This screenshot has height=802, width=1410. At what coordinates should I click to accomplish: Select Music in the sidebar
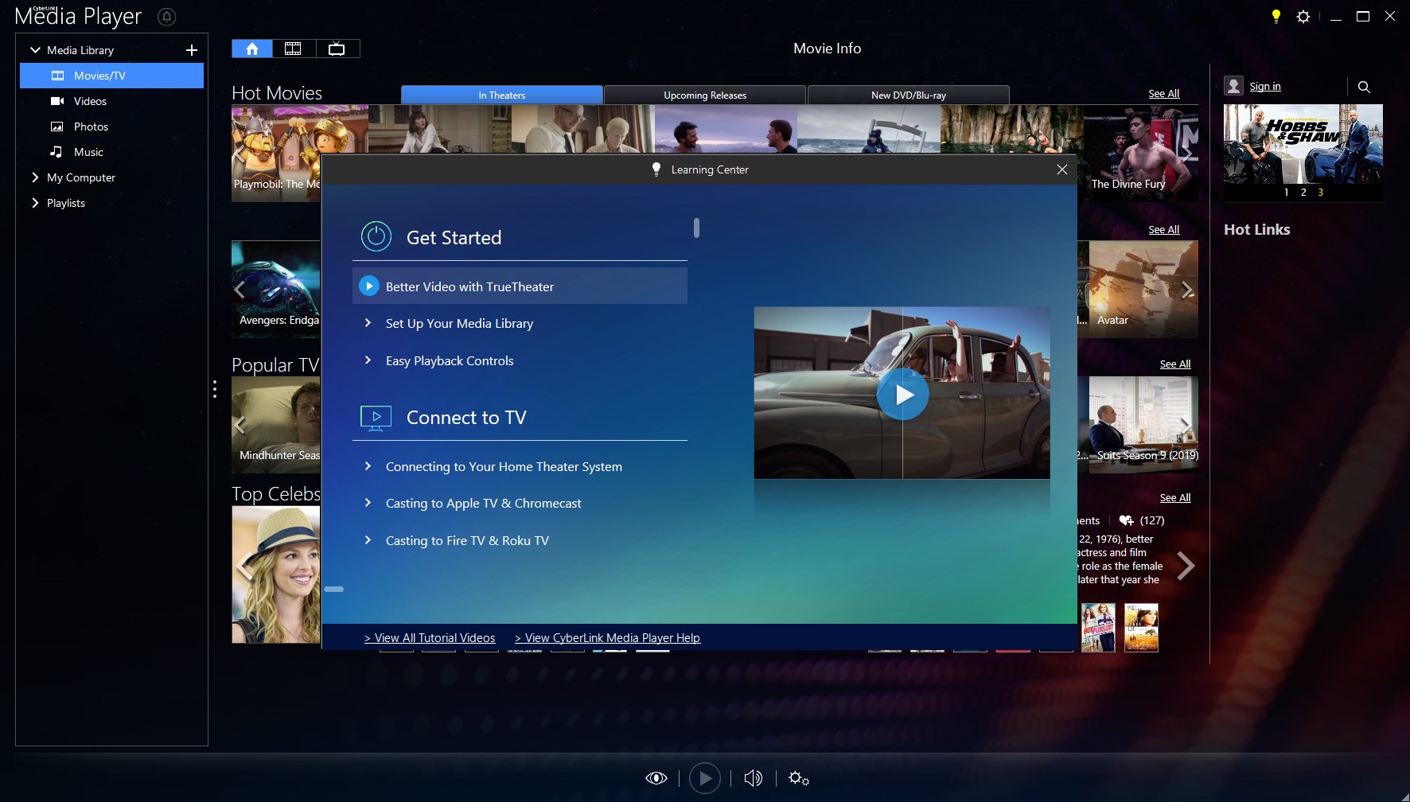pyautogui.click(x=88, y=152)
